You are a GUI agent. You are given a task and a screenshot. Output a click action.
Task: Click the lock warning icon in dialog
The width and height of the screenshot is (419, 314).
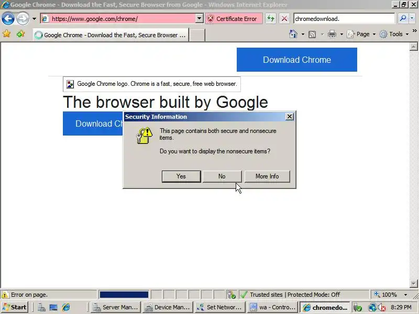coord(145,136)
